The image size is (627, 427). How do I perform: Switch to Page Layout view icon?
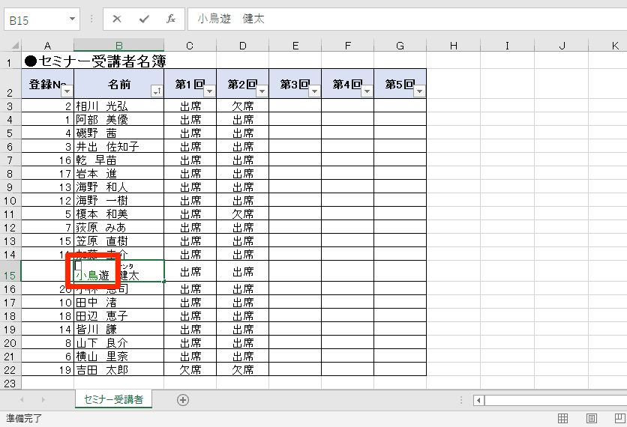click(x=591, y=419)
